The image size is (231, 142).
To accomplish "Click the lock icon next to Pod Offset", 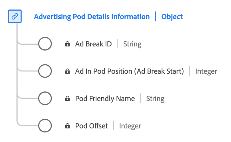I will 67,126.
